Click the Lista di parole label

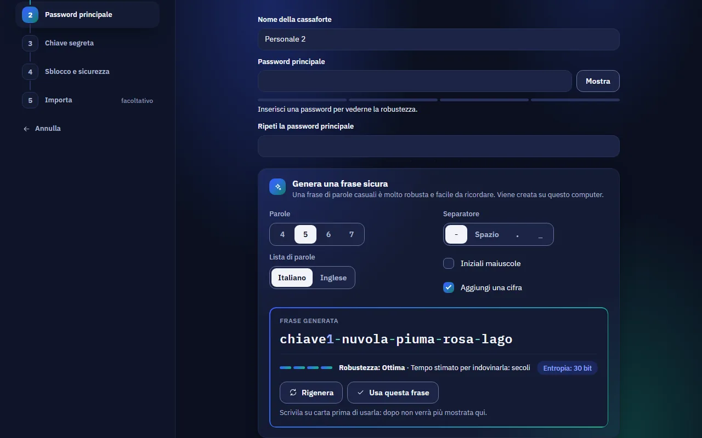click(x=292, y=257)
